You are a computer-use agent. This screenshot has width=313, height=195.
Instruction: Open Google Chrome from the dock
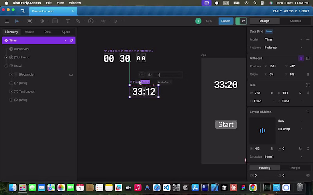[253, 188]
